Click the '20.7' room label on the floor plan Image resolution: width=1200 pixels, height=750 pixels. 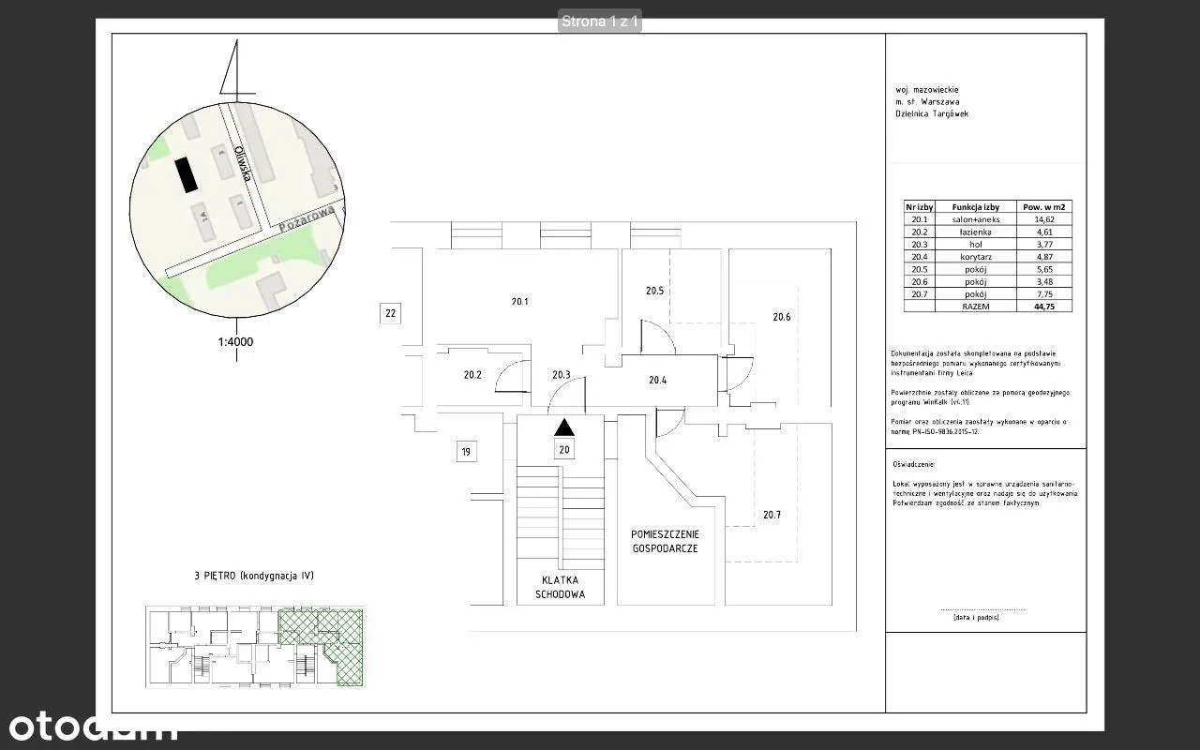pos(772,515)
